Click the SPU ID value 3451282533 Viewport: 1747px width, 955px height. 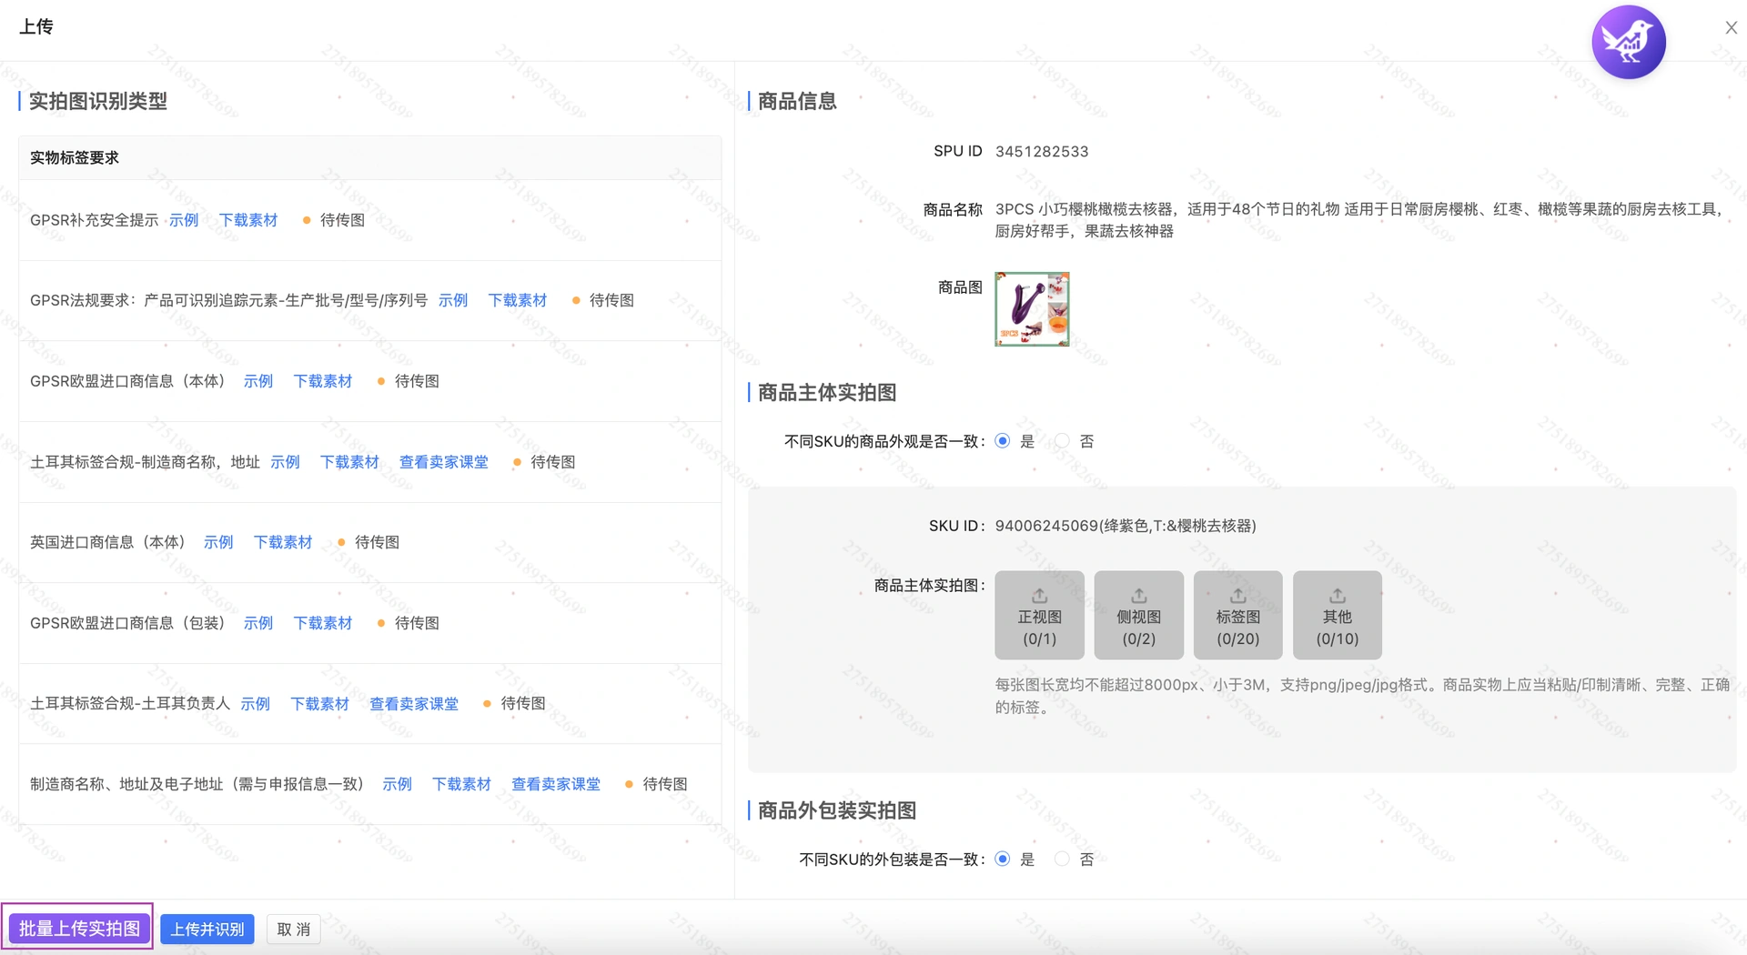pyautogui.click(x=1042, y=152)
